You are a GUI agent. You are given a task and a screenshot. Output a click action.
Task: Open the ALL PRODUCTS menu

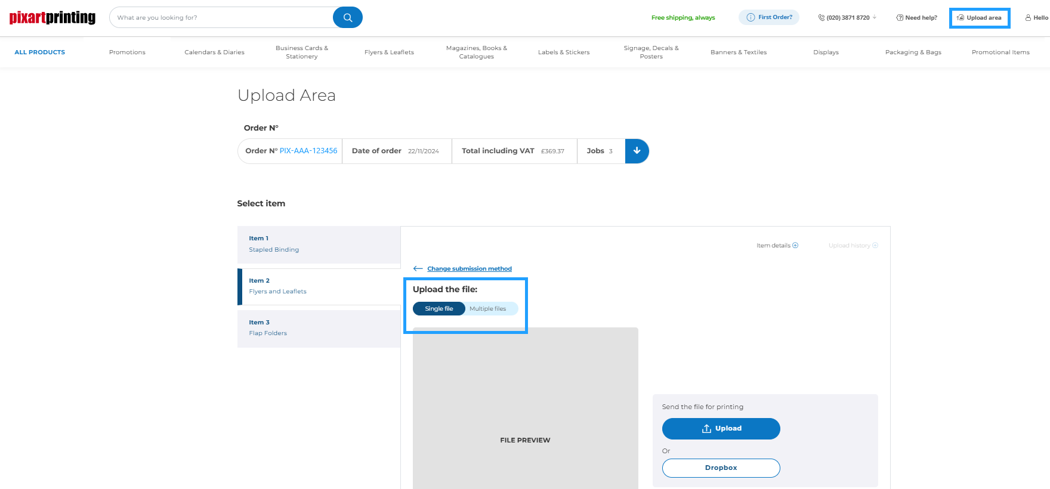pyautogui.click(x=40, y=52)
